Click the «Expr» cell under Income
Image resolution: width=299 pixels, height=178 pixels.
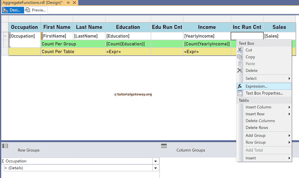pos(207,52)
